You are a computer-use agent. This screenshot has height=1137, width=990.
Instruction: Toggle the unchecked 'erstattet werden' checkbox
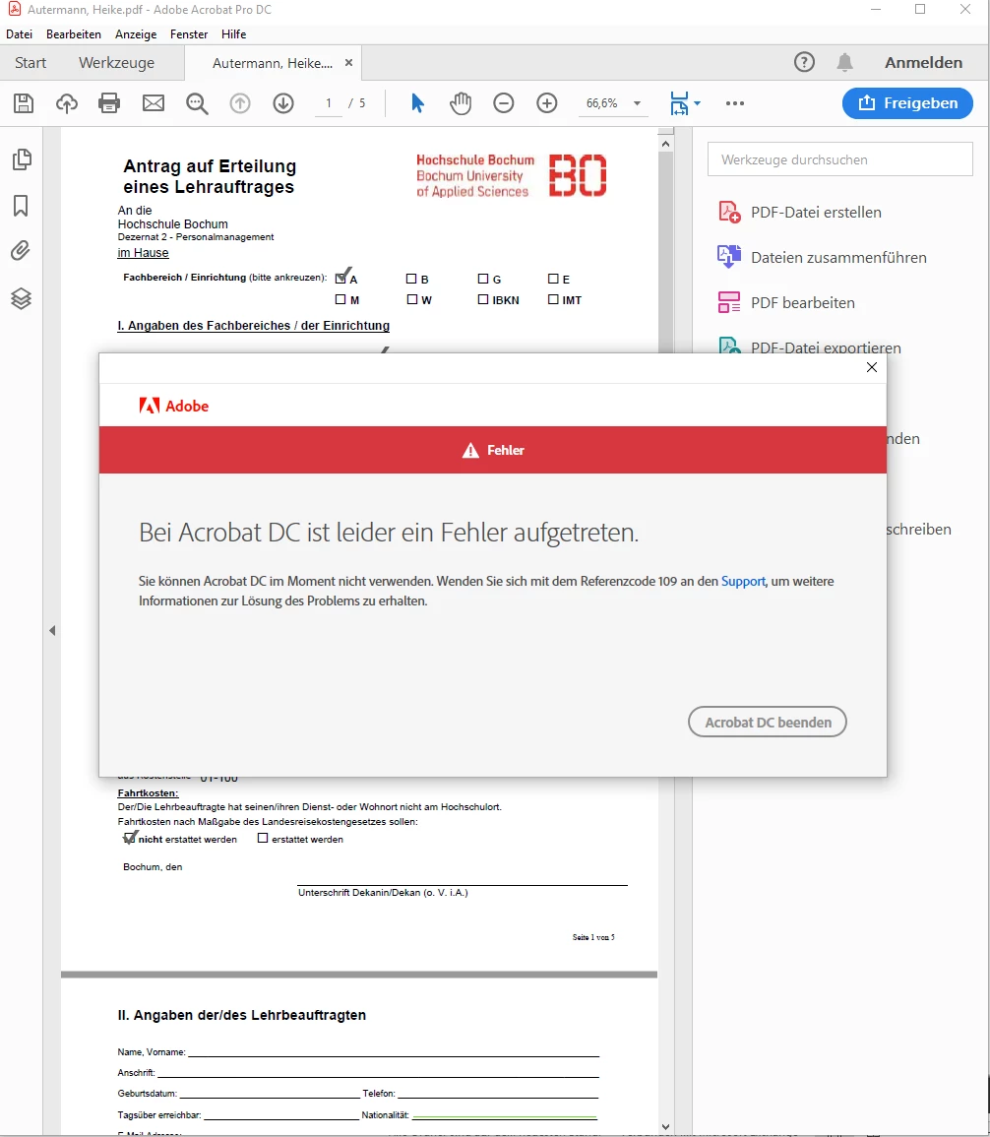point(263,839)
